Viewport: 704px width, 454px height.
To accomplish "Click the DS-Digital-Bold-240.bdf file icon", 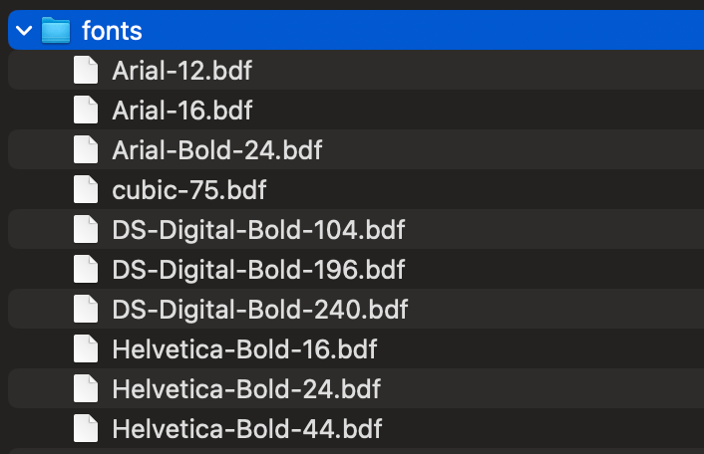I will point(87,309).
